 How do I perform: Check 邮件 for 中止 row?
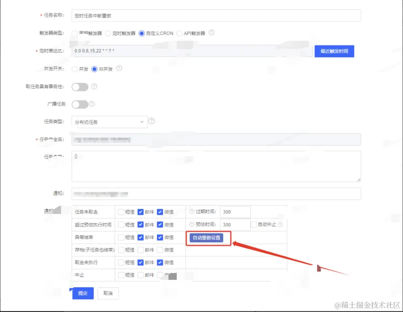tap(140, 275)
